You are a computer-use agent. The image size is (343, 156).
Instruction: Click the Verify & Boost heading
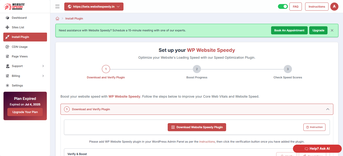(77, 154)
